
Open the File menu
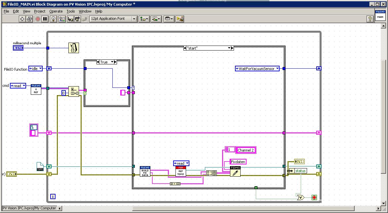coord(6,11)
